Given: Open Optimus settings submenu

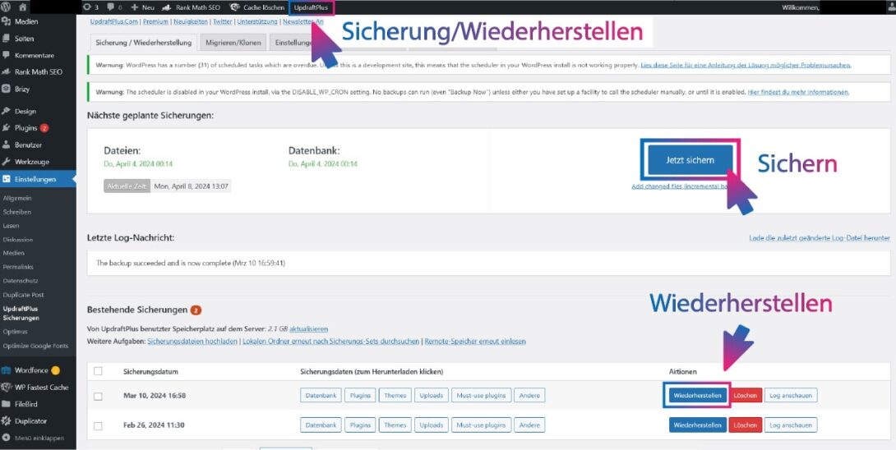Looking at the screenshot, I should click(15, 331).
